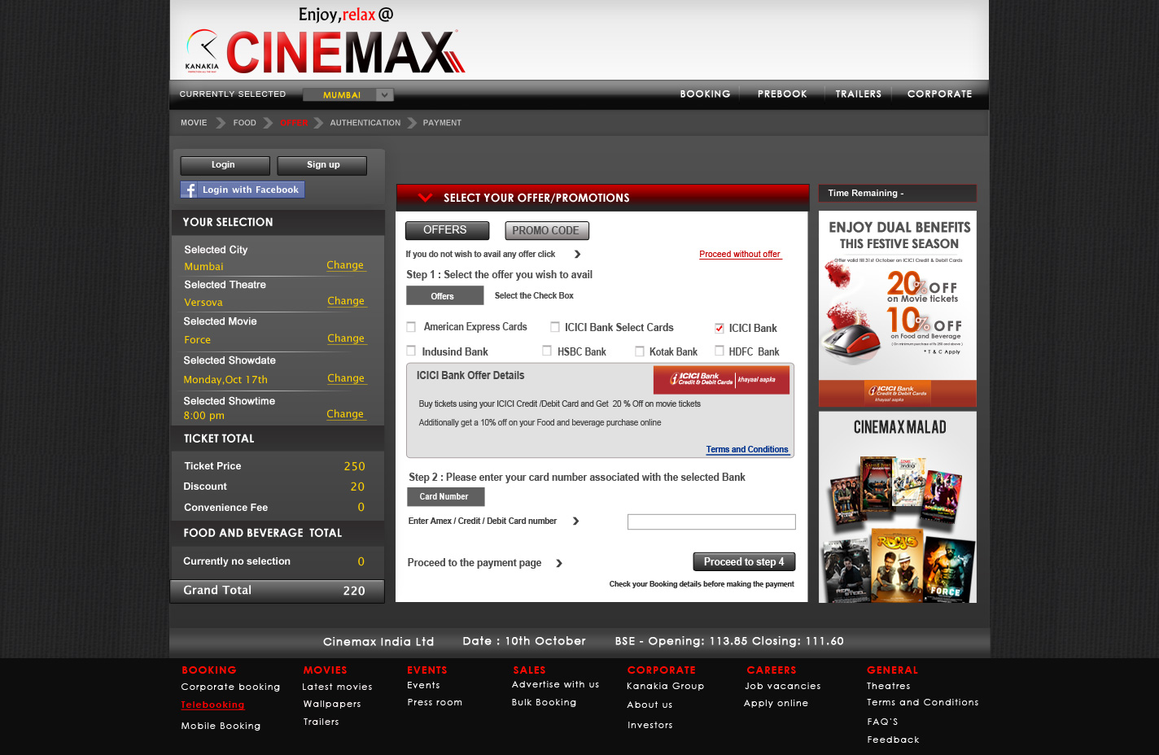Open the dual benefits festive ad
The image size is (1159, 755).
pos(898,308)
